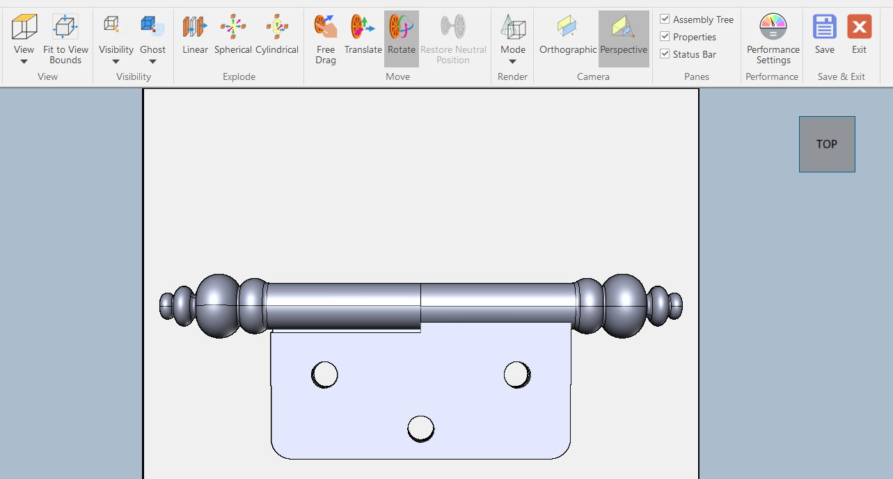Select the Linear explode tool
This screenshot has height=479, width=893.
click(195, 28)
